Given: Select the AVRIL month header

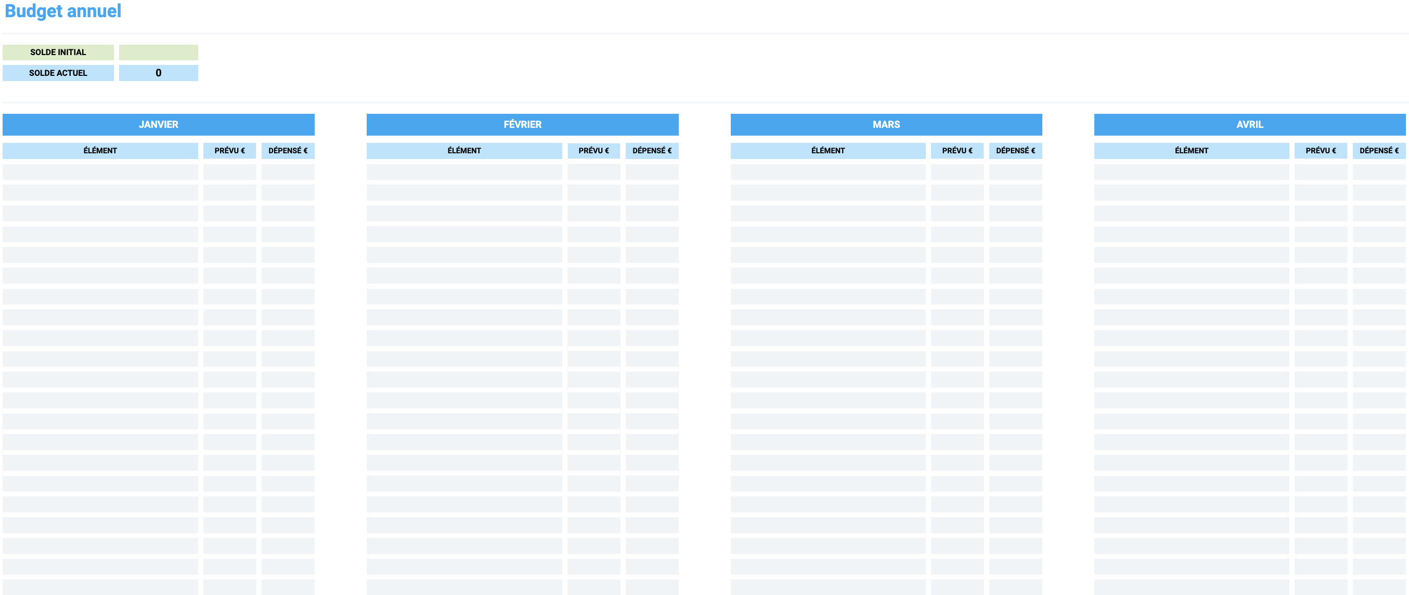Looking at the screenshot, I should pos(1250,125).
